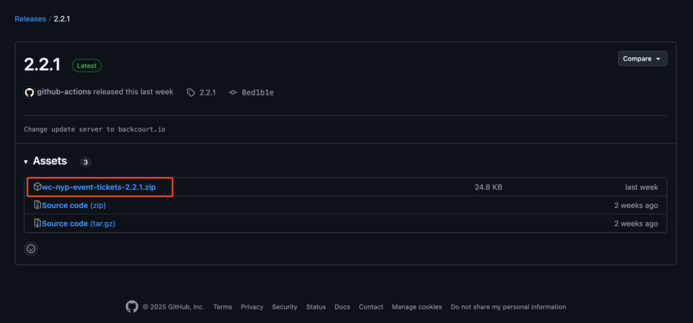693x323 pixels.
Task: Download wc-nyp-event-tickets-2.2.1.zip
Action: point(99,187)
